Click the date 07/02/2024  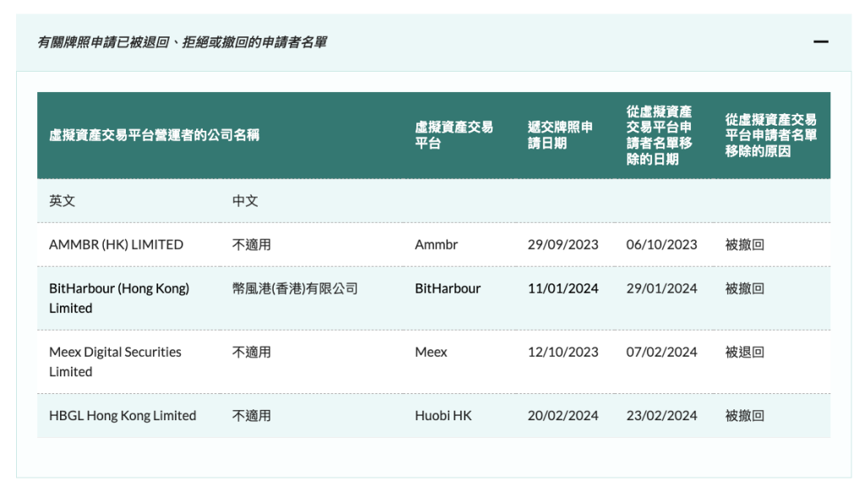pos(661,352)
